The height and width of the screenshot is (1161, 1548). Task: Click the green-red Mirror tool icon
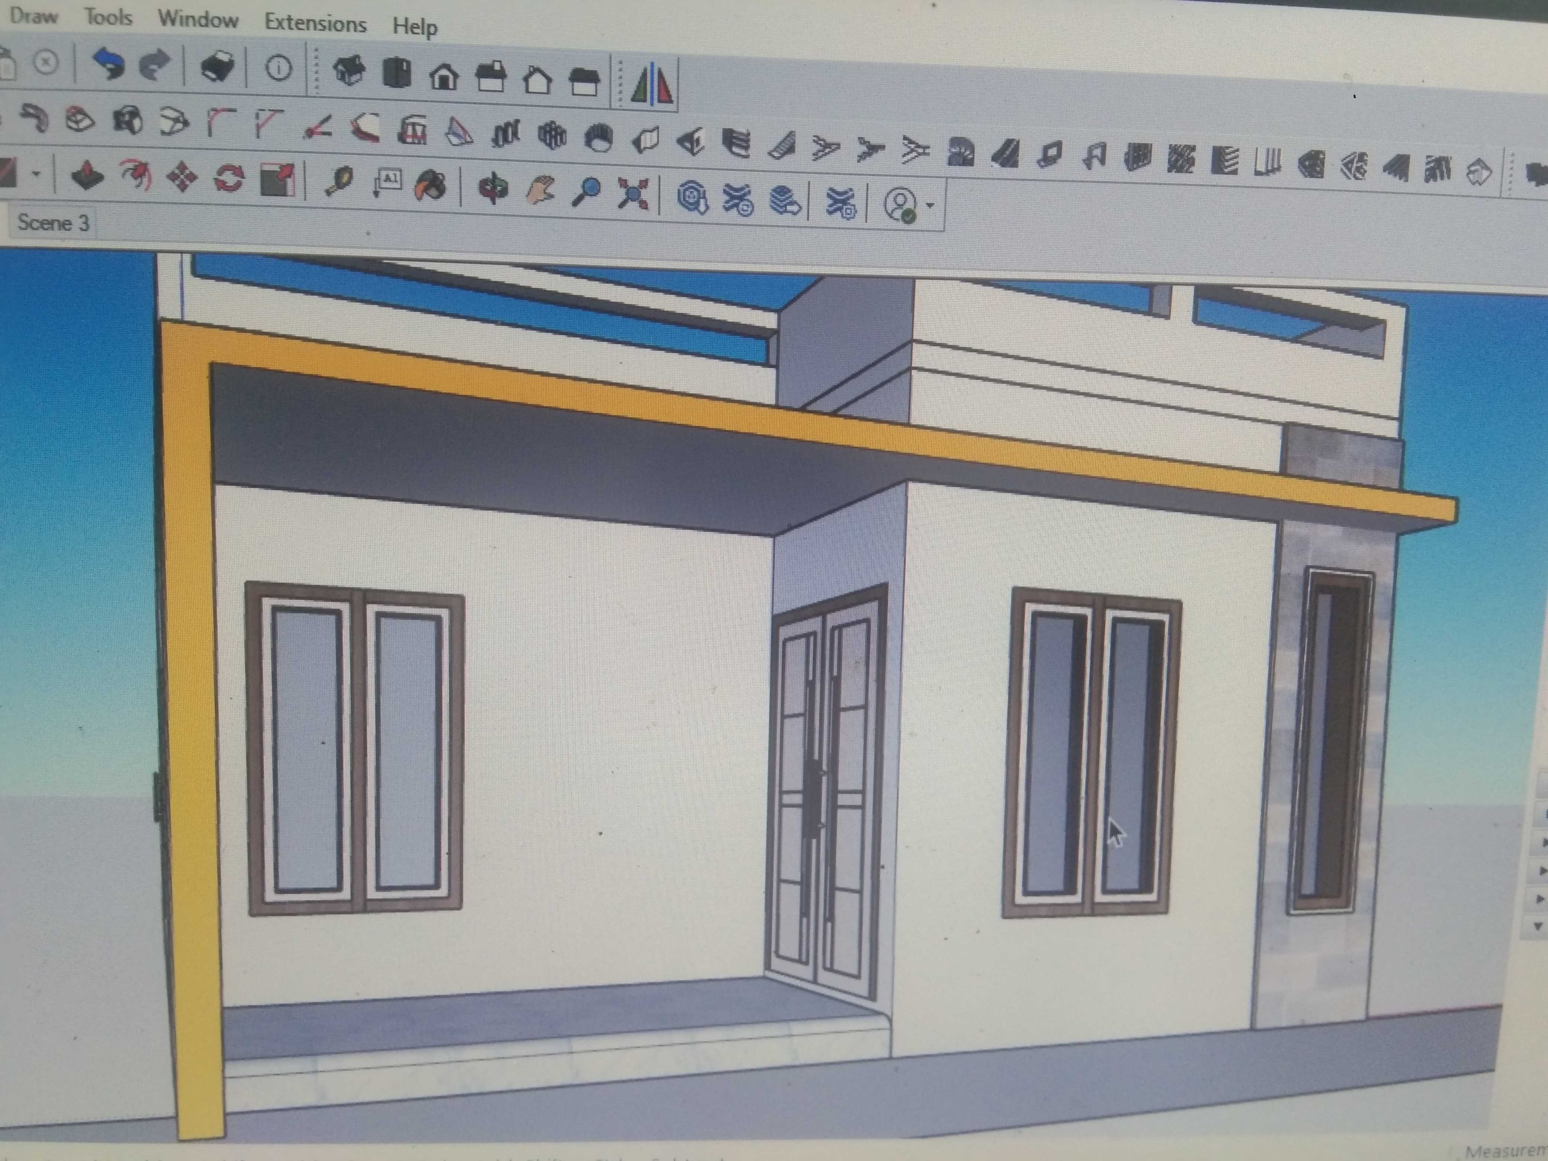pyautogui.click(x=652, y=84)
